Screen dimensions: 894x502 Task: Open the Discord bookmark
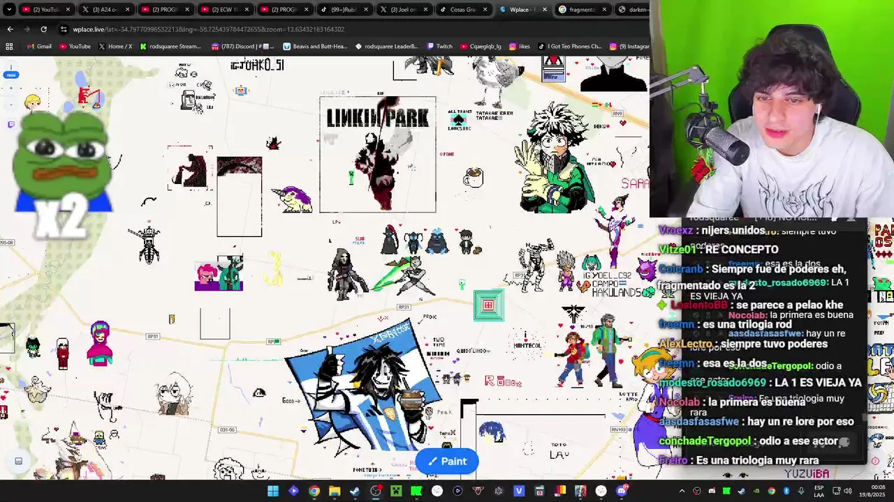pyautogui.click(x=242, y=46)
